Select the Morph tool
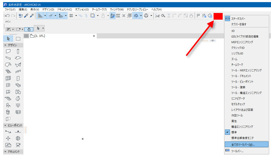The height and width of the screenshot is (155, 271). point(18,99)
